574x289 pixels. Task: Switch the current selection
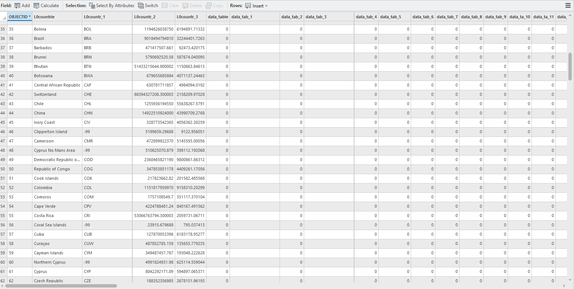147,6
